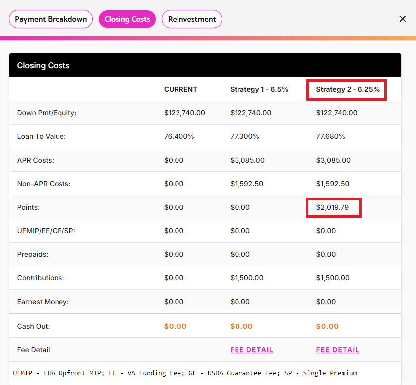Click the Non-APR Costs label
Image resolution: width=416 pixels, height=385 pixels.
[x=44, y=184]
